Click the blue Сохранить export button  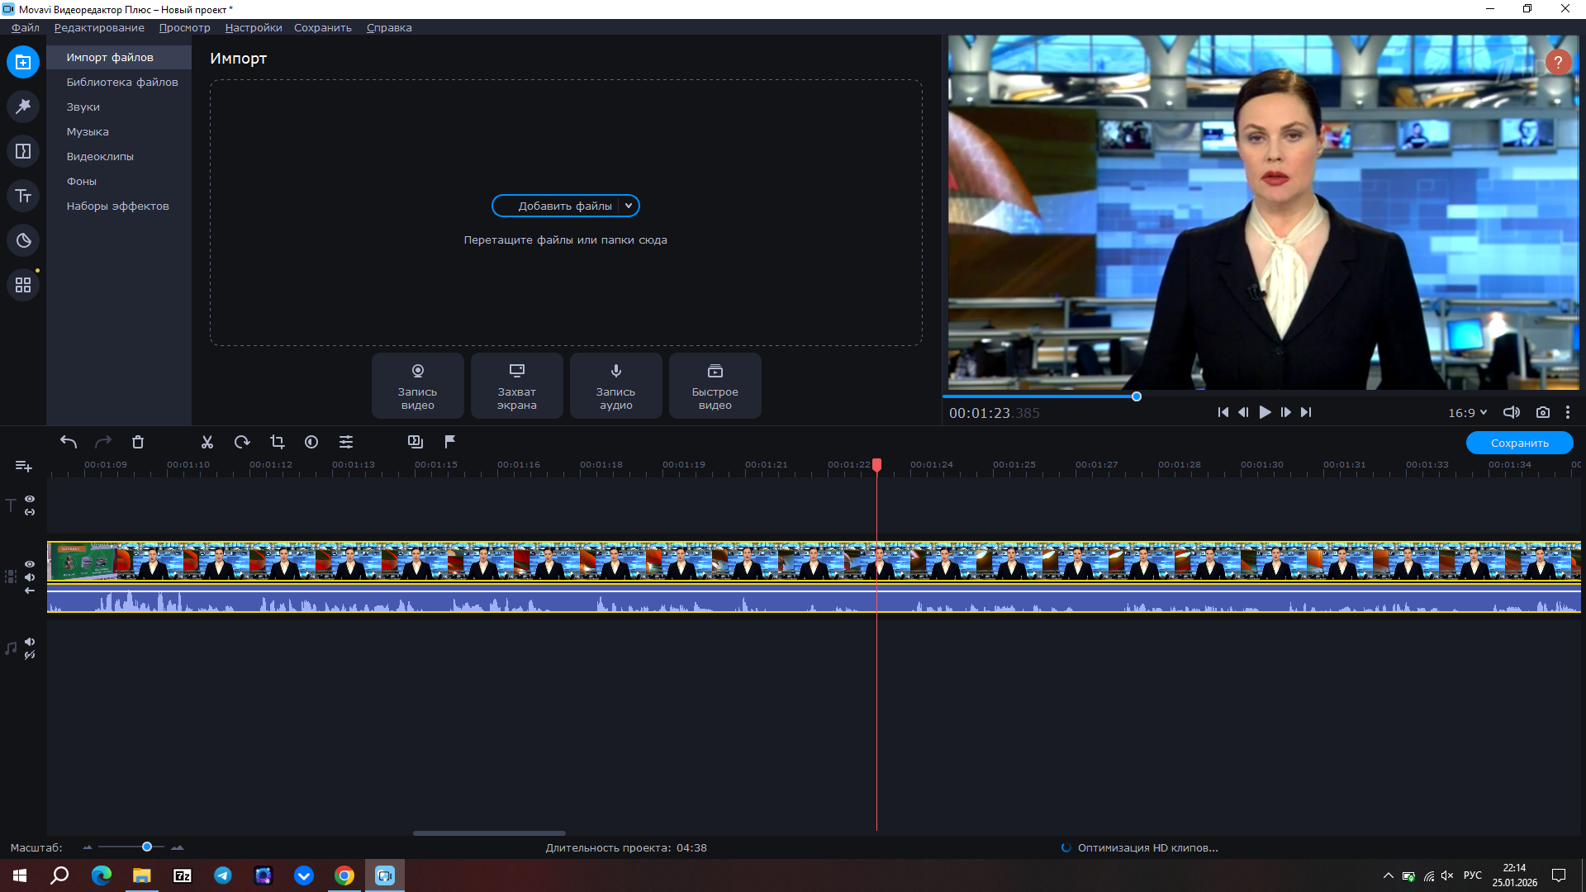1519,443
